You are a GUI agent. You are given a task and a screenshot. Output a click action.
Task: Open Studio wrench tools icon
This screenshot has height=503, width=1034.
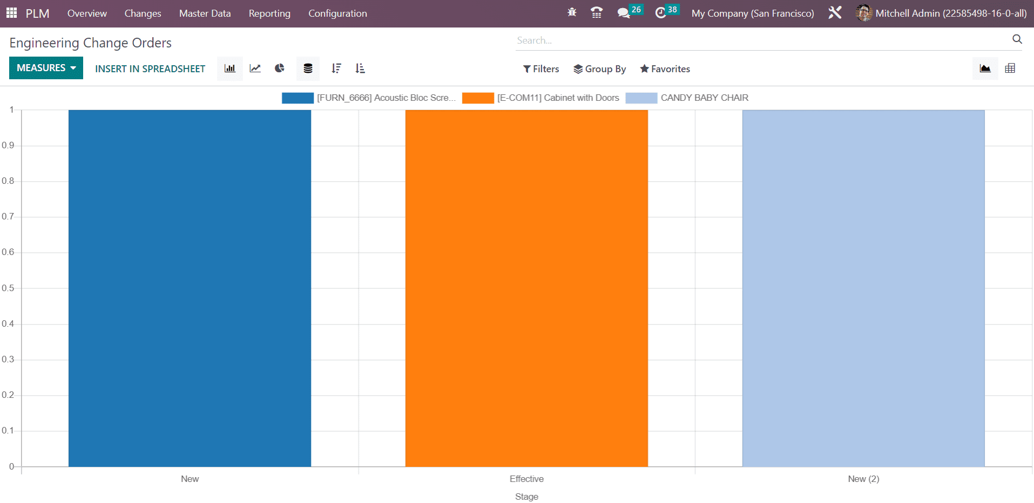[835, 13]
